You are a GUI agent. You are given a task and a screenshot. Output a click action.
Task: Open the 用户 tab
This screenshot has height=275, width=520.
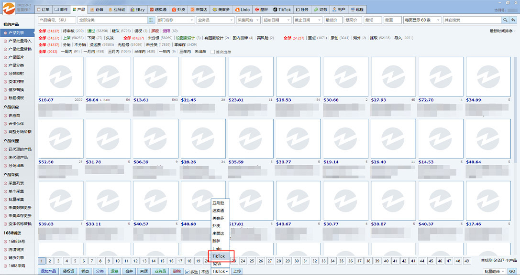pyautogui.click(x=339, y=10)
